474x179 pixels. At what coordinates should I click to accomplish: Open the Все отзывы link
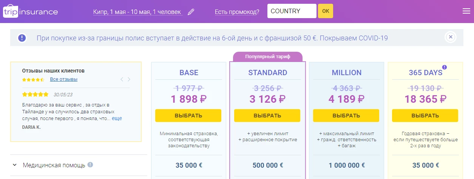[64, 79]
